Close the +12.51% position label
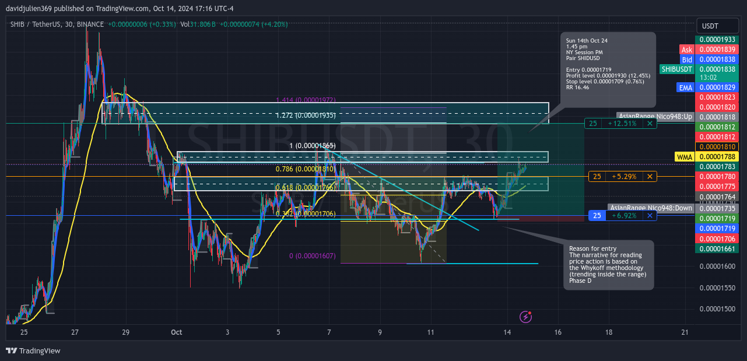The width and height of the screenshot is (747, 361). pyautogui.click(x=650, y=124)
